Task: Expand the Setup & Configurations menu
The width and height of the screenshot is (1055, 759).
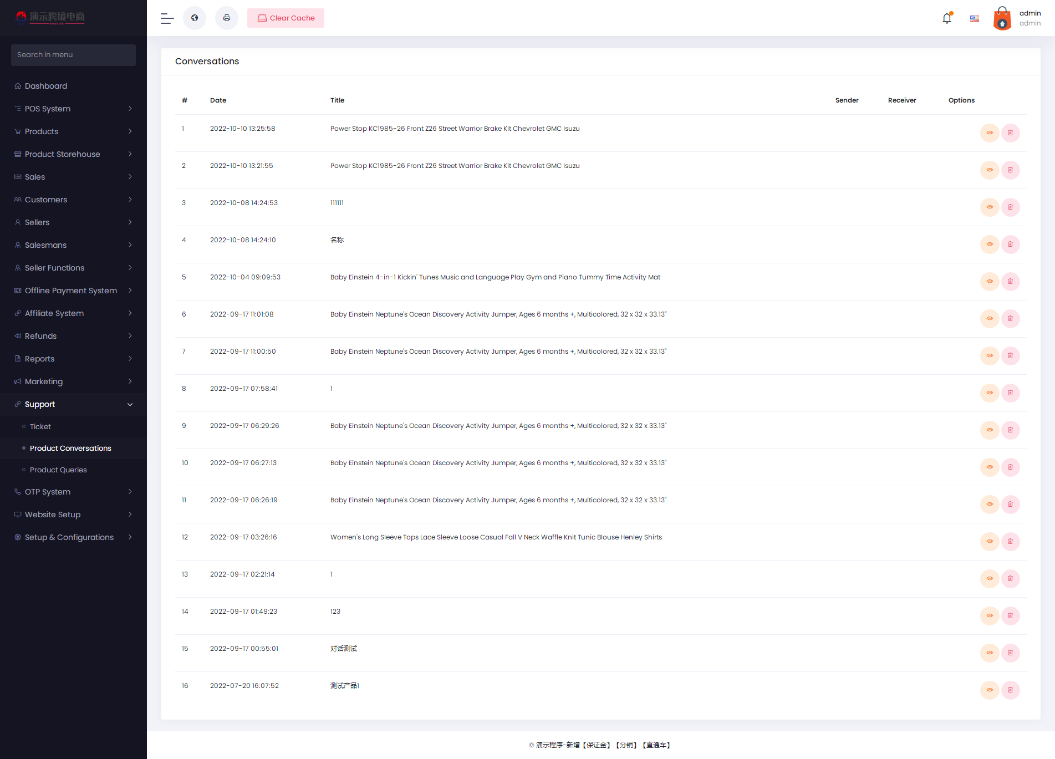Action: pyautogui.click(x=73, y=537)
